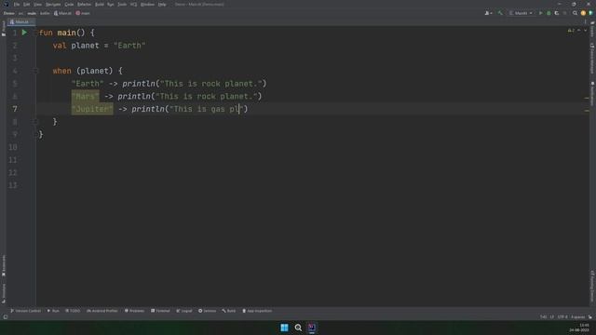Open the Build menu
The width and height of the screenshot is (596, 335).
point(100,4)
